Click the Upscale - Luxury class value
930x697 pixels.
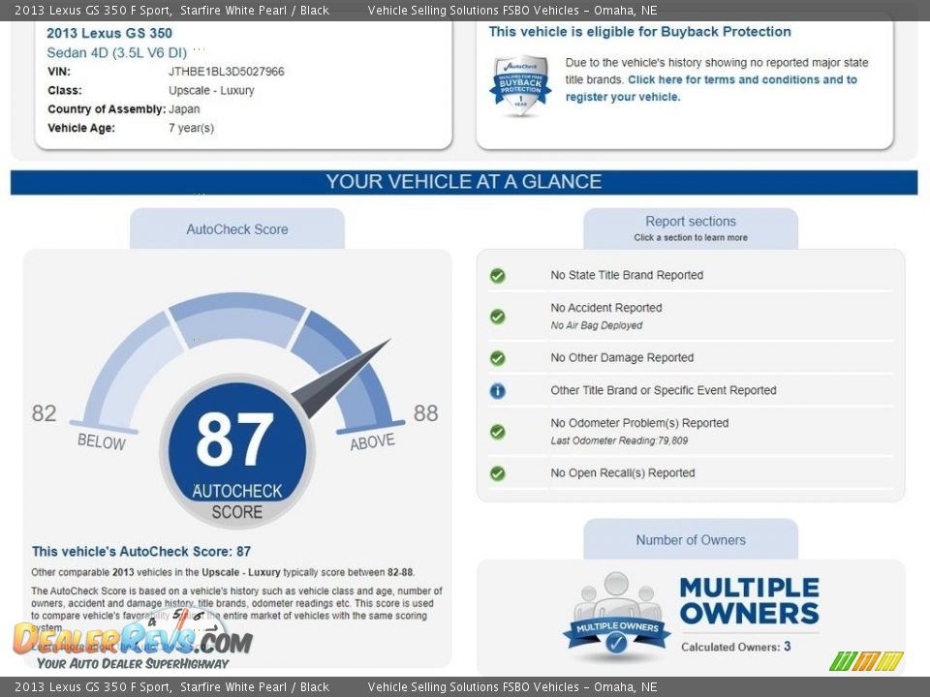211,91
